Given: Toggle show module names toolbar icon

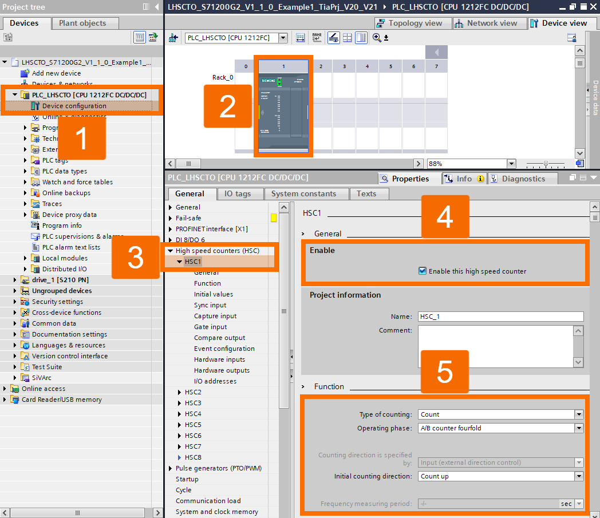Looking at the screenshot, I should (317, 38).
